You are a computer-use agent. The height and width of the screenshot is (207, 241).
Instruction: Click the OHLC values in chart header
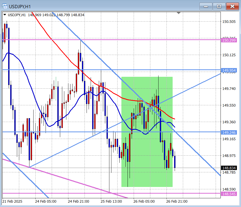click(x=56, y=15)
